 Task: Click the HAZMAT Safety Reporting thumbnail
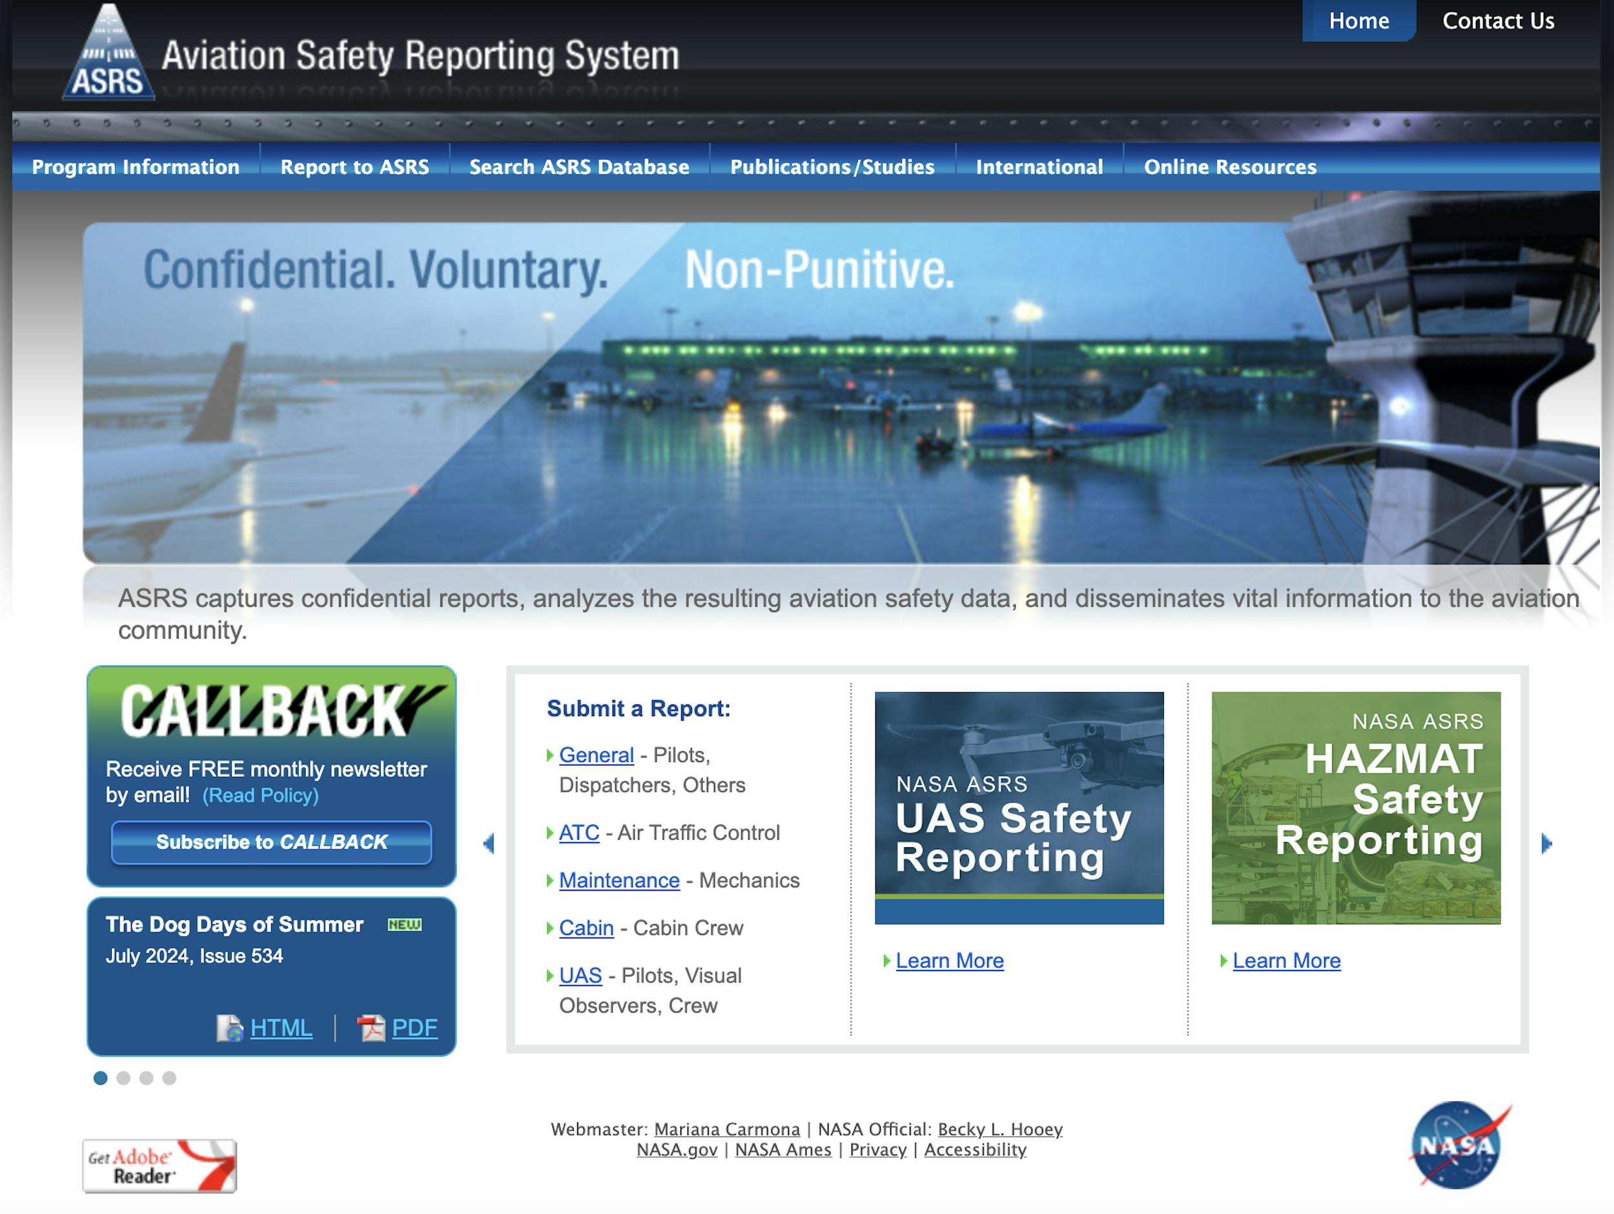[x=1356, y=807]
